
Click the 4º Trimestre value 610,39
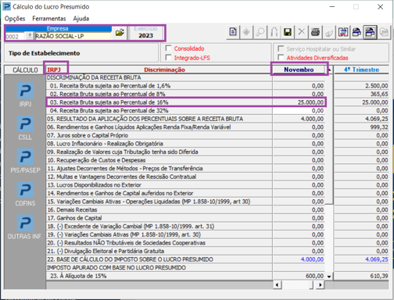379,276
